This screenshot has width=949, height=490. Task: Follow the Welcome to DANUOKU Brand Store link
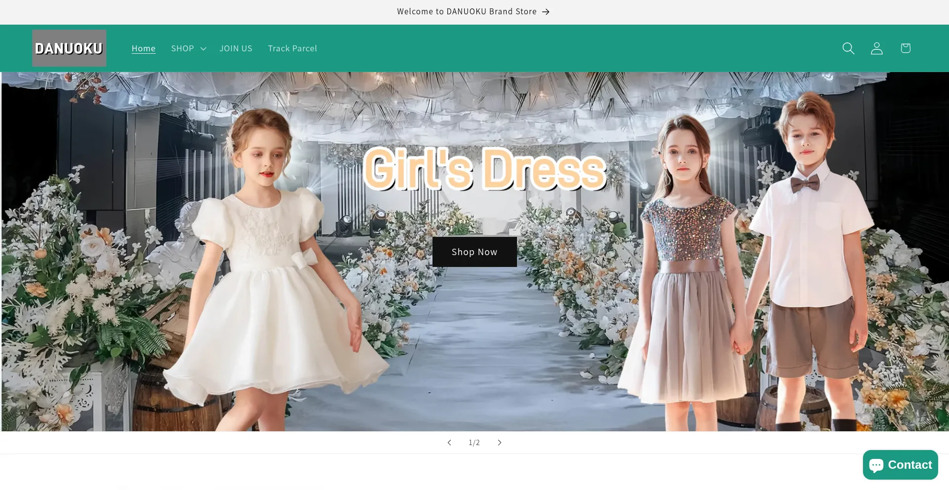point(467,12)
